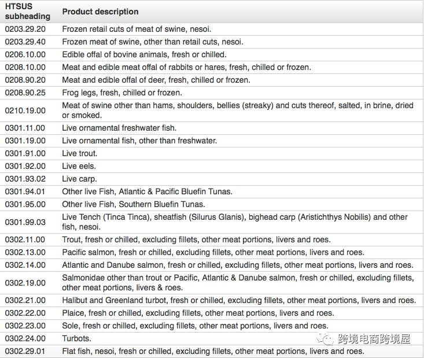Image resolution: width=424 pixels, height=358 pixels.
Task: Click subheading 0210.19.00
Action: click(25, 110)
